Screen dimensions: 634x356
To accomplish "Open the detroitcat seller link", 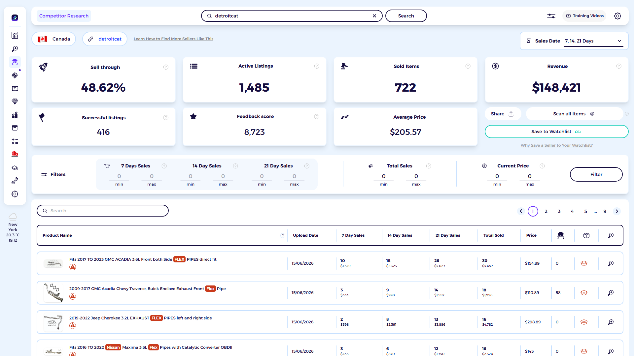I will 110,39.
